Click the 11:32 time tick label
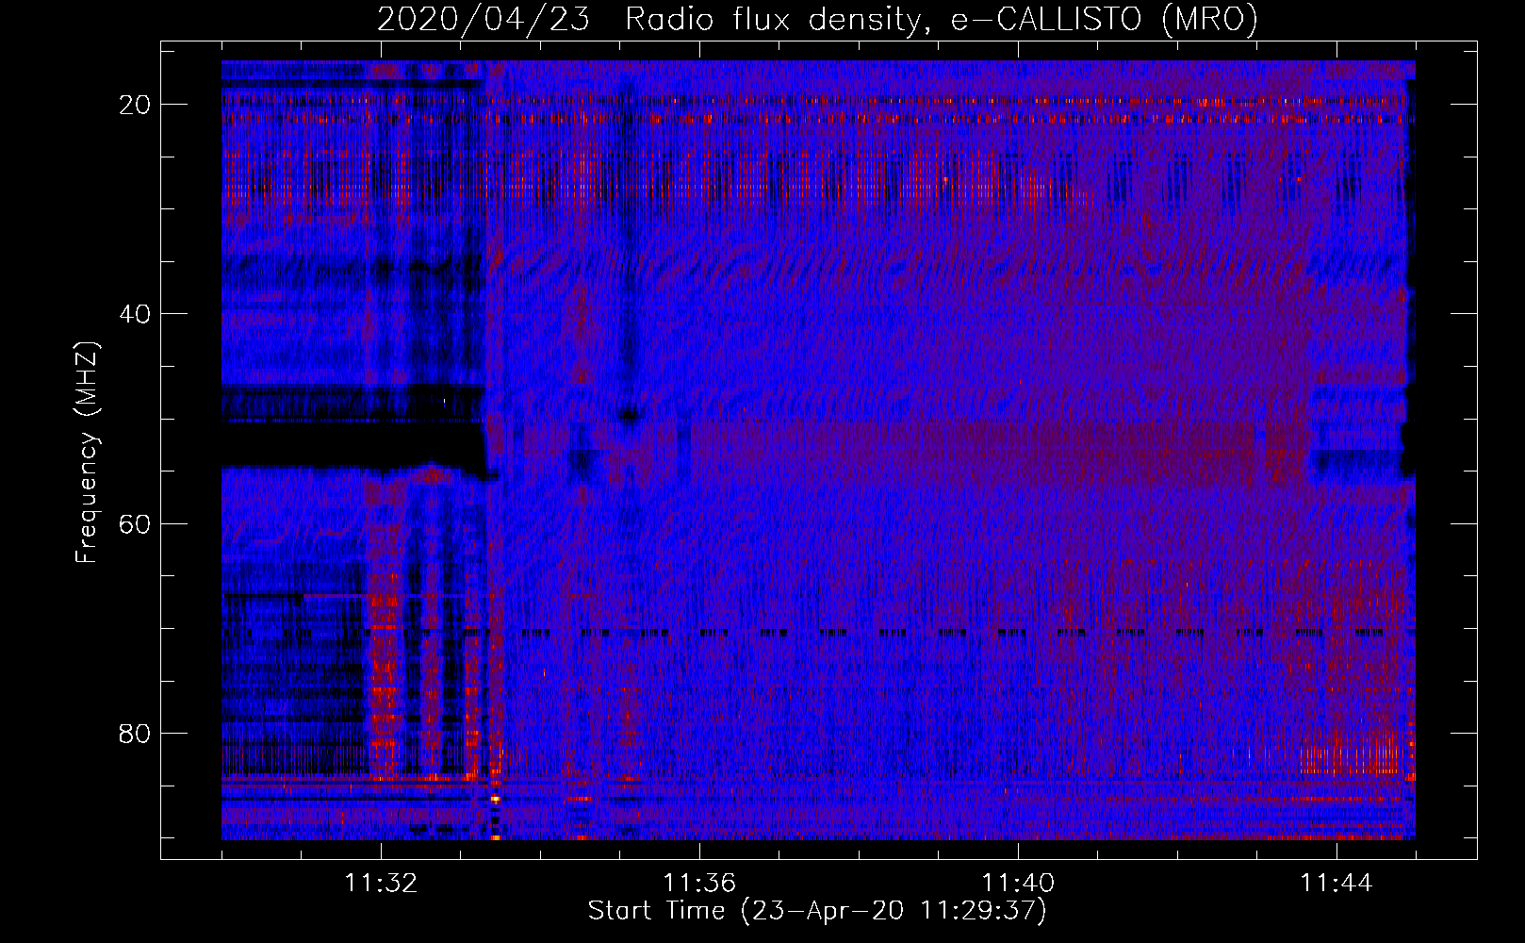 (x=381, y=884)
